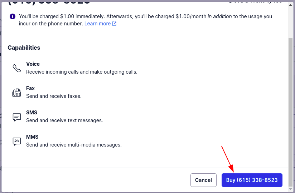Click the SMS message bubble icon
295x193 pixels.
pos(17,117)
